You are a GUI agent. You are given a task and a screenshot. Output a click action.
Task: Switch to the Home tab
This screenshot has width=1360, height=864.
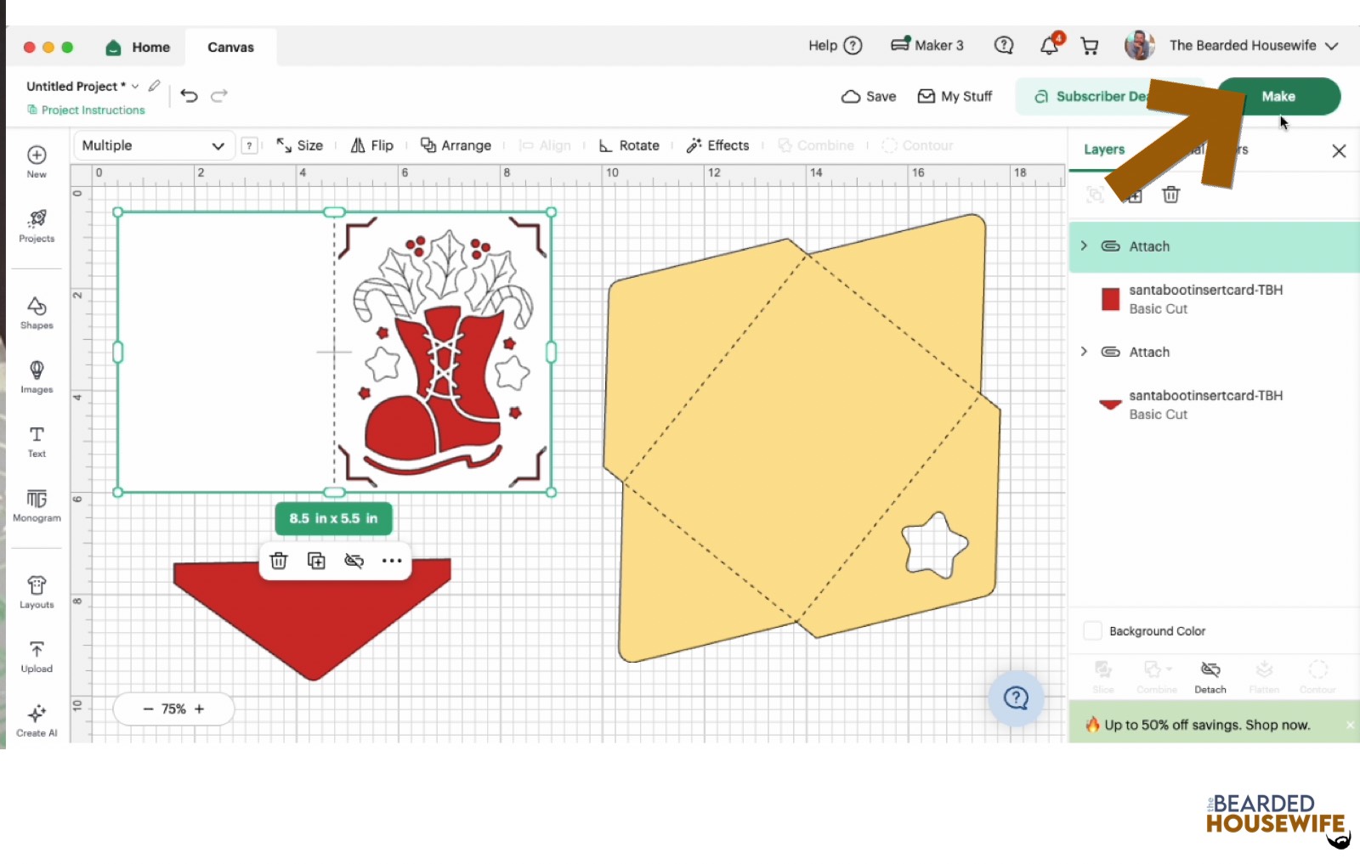point(138,48)
